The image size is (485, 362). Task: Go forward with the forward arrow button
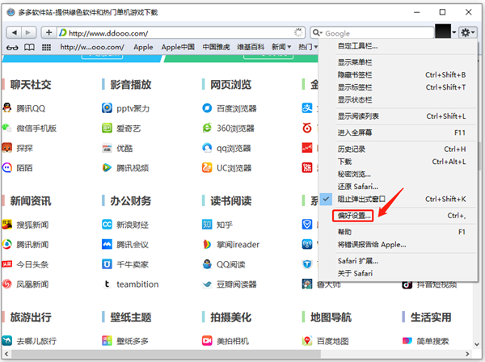[x=28, y=32]
